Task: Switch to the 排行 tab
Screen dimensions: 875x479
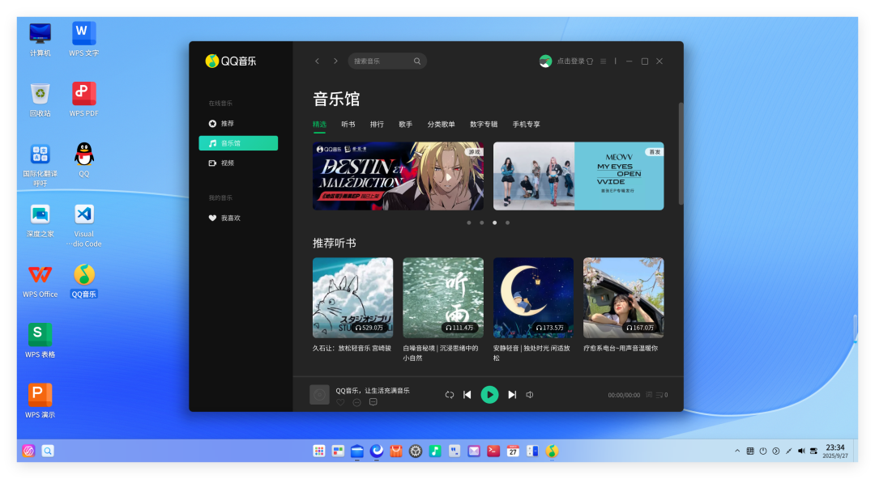Action: tap(377, 125)
